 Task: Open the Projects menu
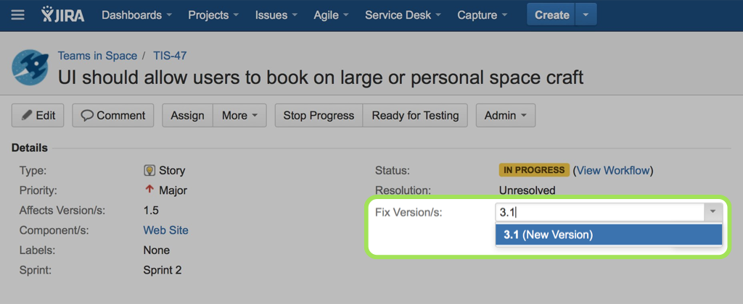[x=215, y=15]
